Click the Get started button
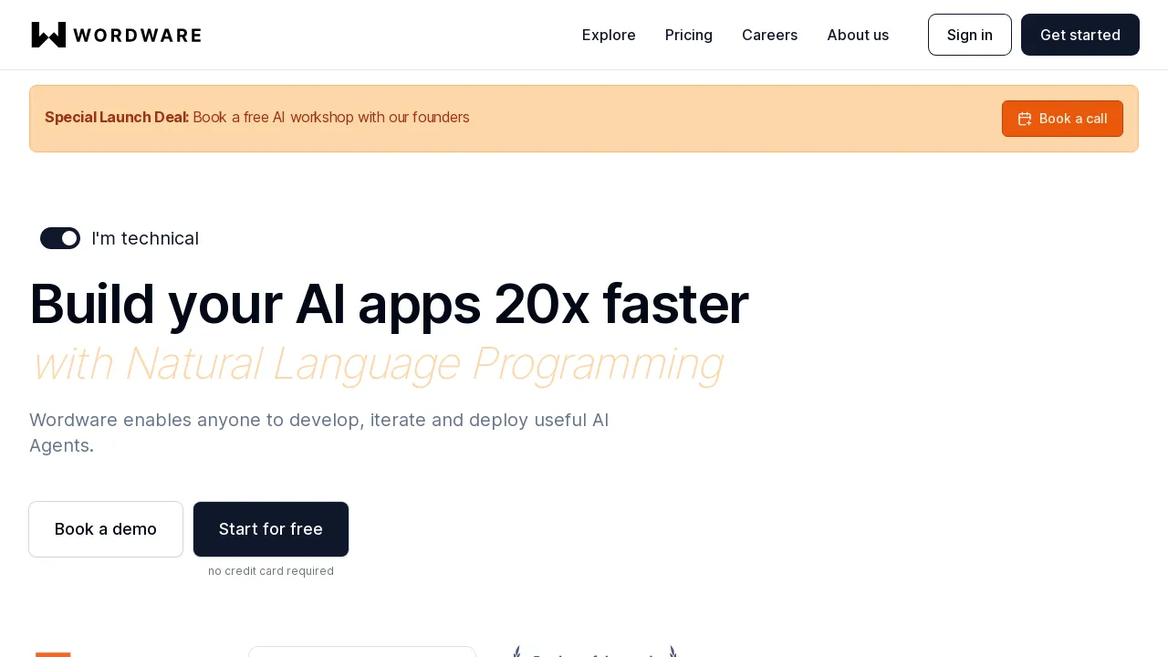The width and height of the screenshot is (1168, 657). click(x=1080, y=35)
